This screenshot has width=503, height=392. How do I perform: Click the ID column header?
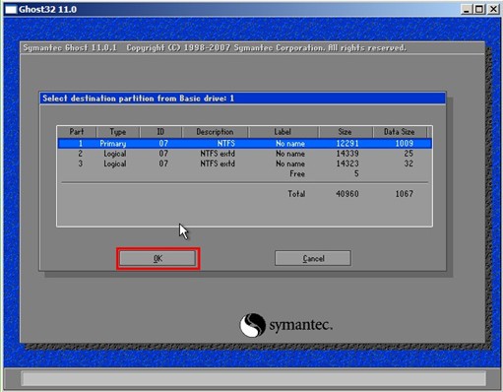click(160, 132)
